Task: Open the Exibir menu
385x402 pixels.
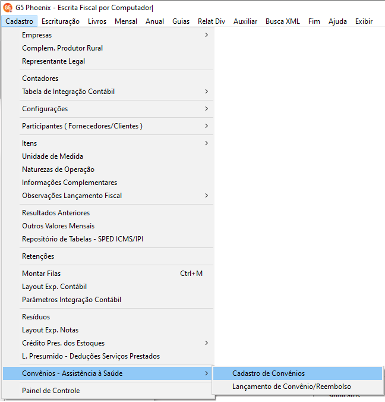Action: [364, 21]
